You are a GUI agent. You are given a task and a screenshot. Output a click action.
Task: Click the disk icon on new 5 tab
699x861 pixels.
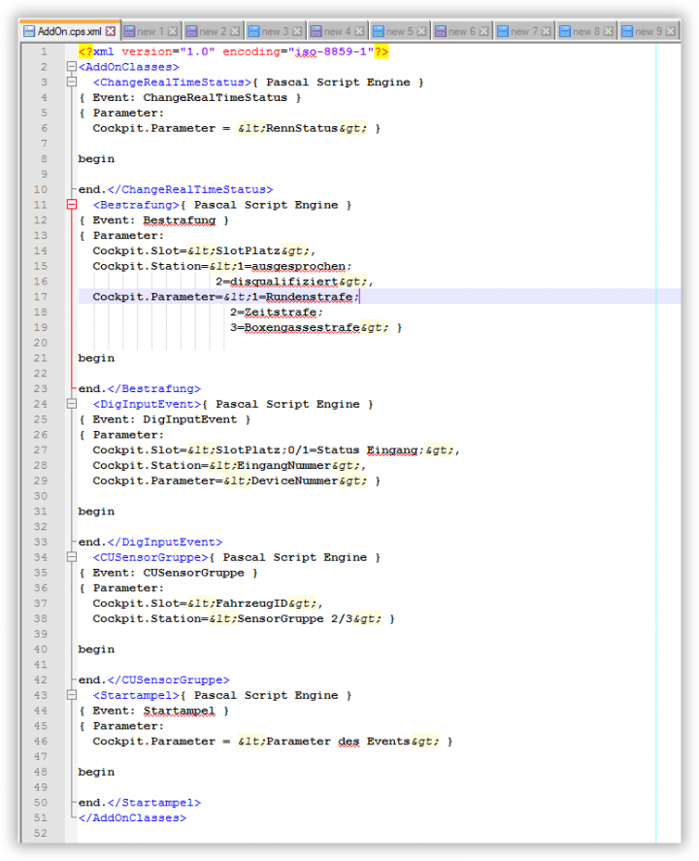click(379, 31)
